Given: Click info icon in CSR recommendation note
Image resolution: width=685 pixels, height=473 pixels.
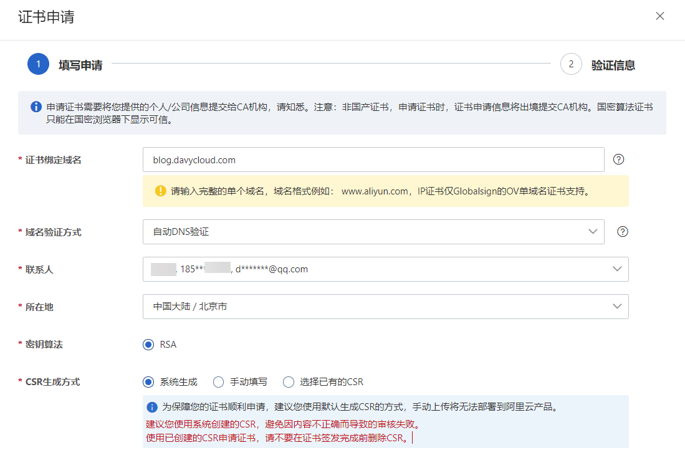Looking at the screenshot, I should 152,408.
